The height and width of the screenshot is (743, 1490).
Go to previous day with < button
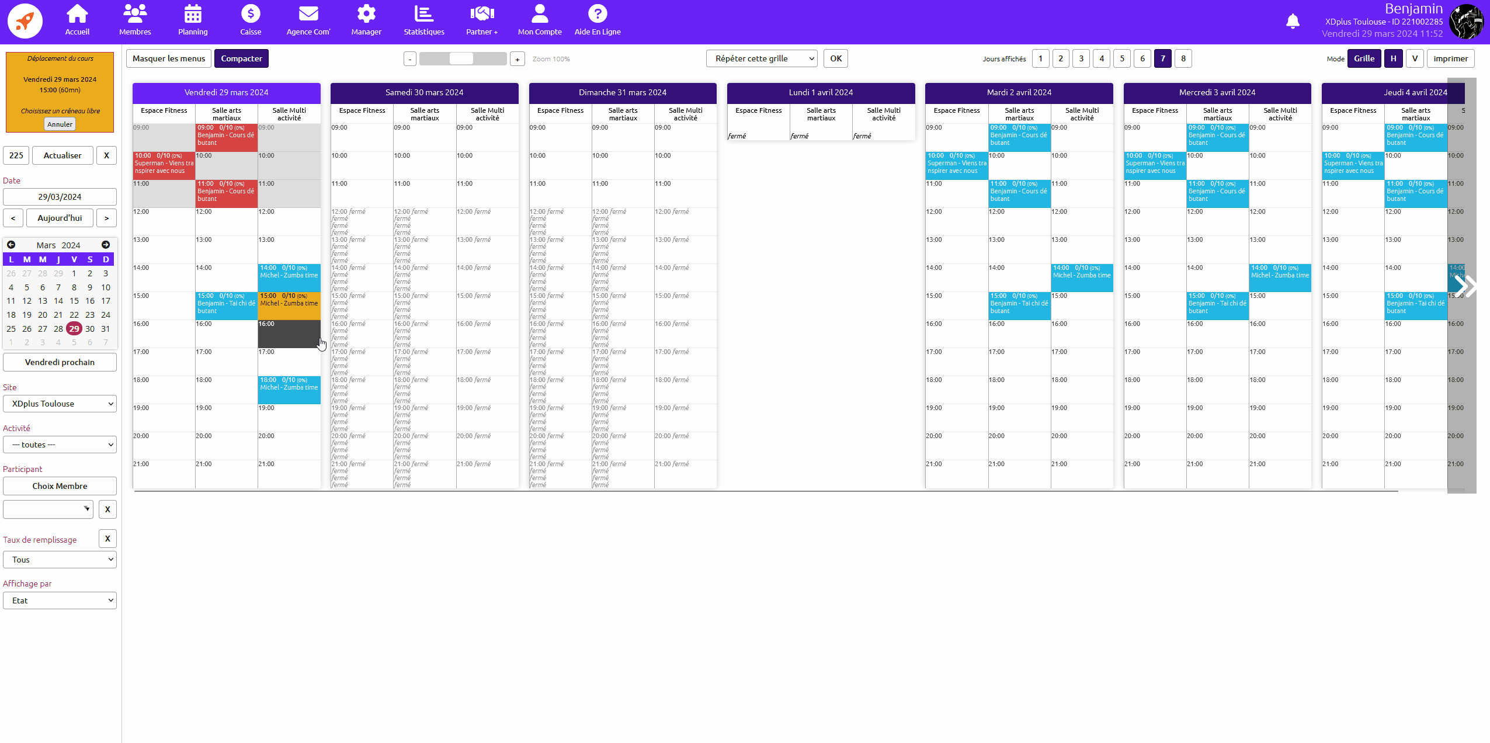tap(13, 218)
